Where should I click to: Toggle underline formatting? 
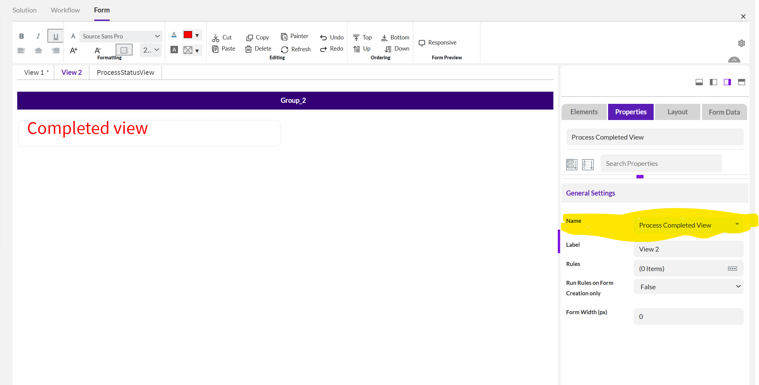tap(56, 36)
